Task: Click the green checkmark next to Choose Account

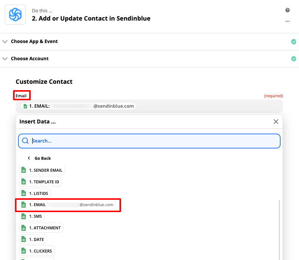Action: pyautogui.click(x=293, y=59)
